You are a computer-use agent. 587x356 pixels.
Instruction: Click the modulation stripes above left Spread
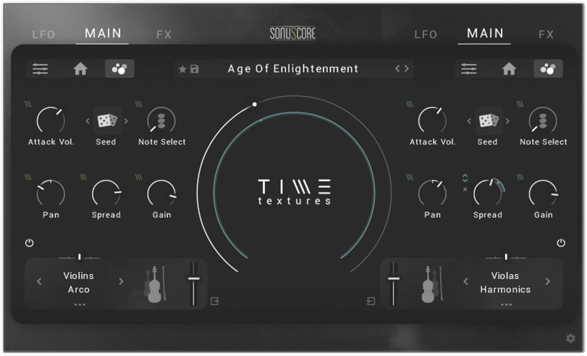(x=84, y=177)
